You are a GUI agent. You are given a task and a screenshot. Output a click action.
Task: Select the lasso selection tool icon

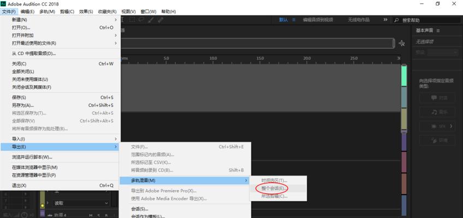pyautogui.click(x=141, y=20)
